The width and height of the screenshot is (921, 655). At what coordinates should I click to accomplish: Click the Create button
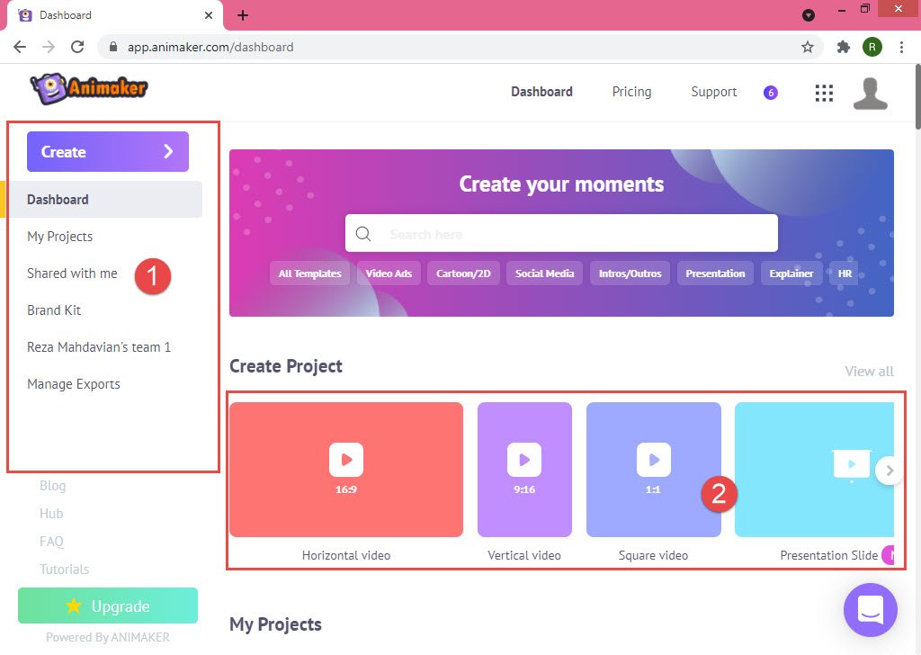coord(108,151)
